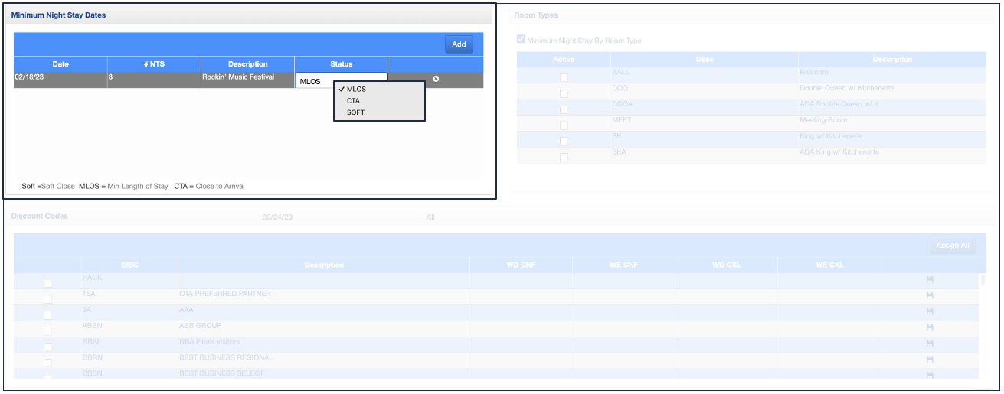Toggle Minimum Night Stay By Room Type

tap(522, 41)
